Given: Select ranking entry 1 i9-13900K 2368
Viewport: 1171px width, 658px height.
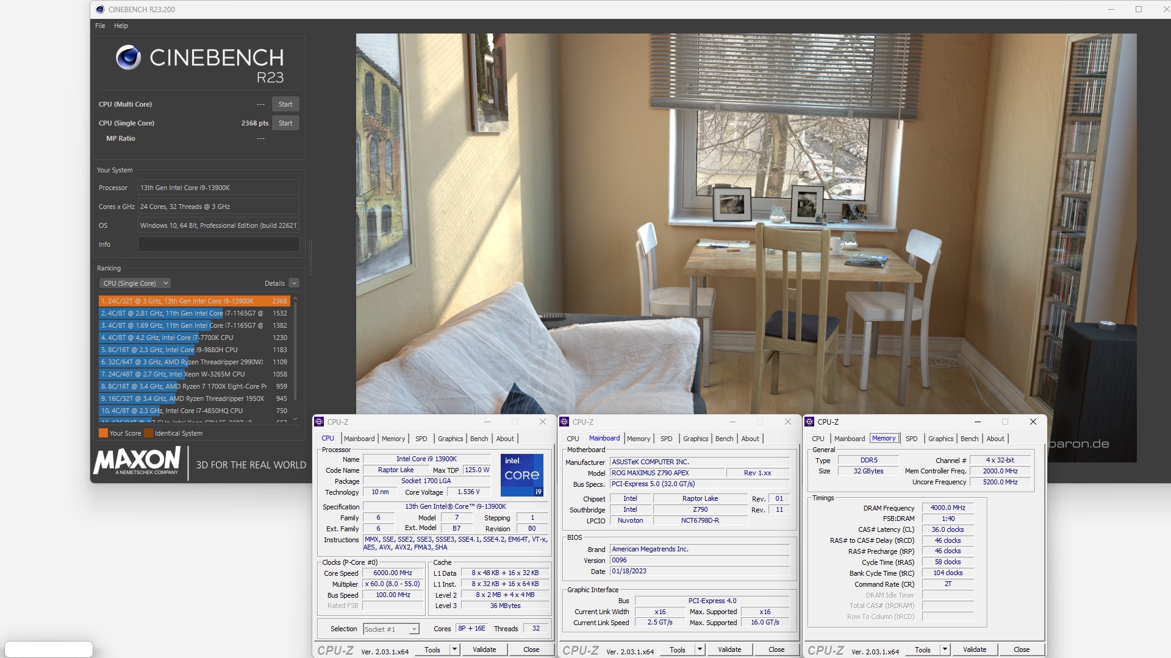Looking at the screenshot, I should [x=194, y=301].
